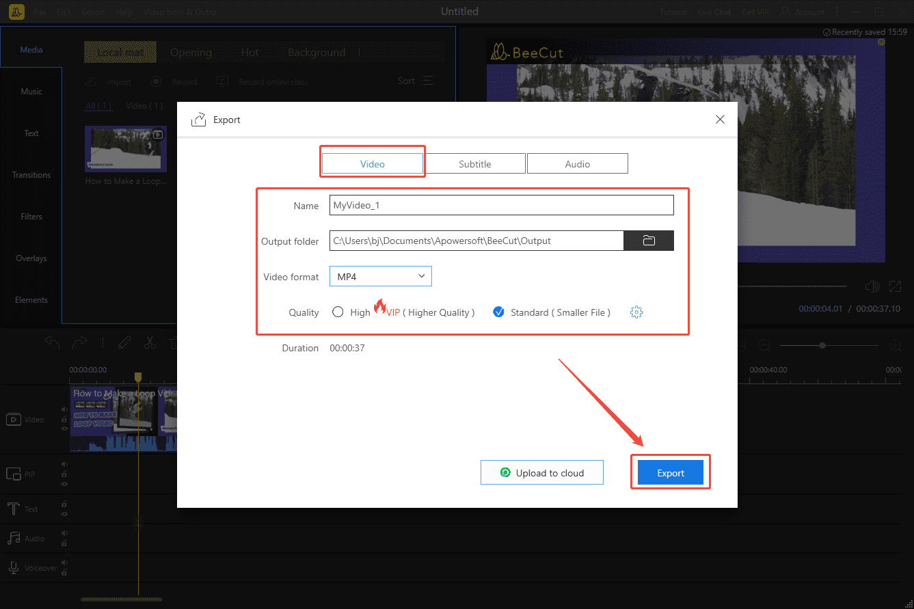914x609 pixels.
Task: Open the three-dot overflow menu in title bar
Action: [x=836, y=12]
